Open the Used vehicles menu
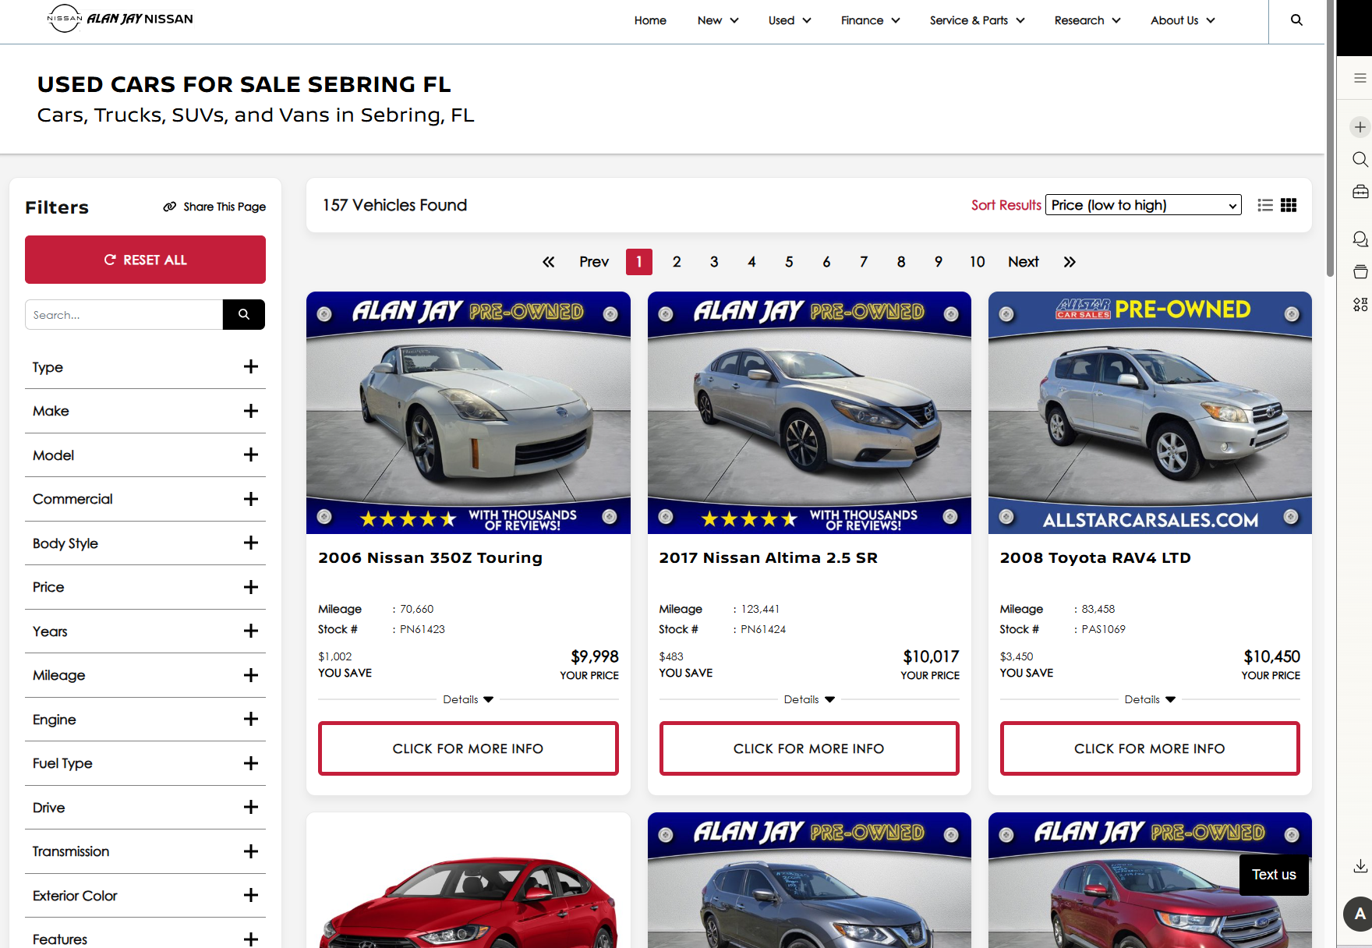 (790, 20)
